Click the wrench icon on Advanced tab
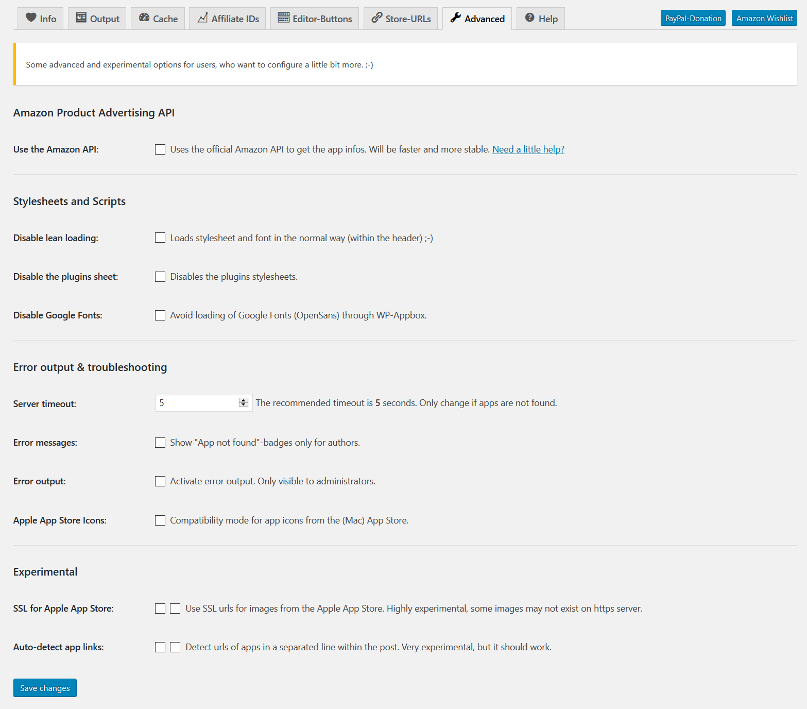 pyautogui.click(x=456, y=18)
